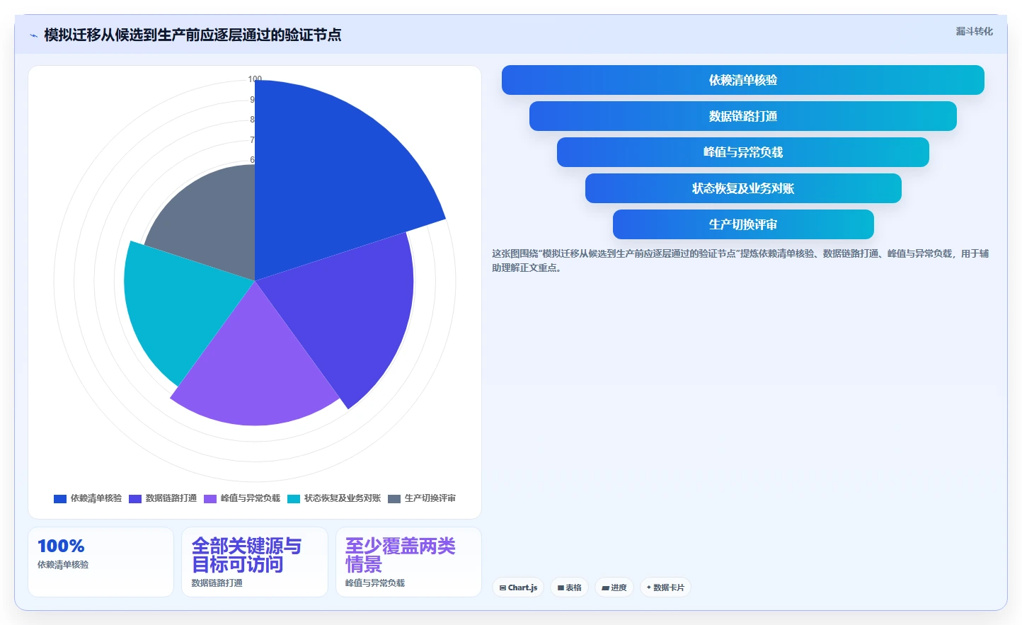1022x625 pixels.
Task: Toggle the 数据链路打通 legend color box
Action: coord(135,498)
